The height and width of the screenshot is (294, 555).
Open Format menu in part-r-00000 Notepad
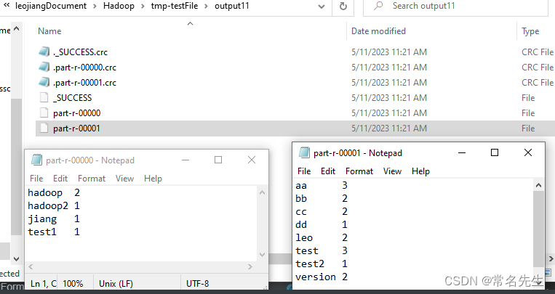click(92, 179)
